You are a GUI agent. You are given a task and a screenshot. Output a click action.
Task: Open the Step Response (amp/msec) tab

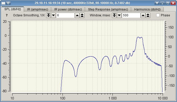click(x=108, y=9)
